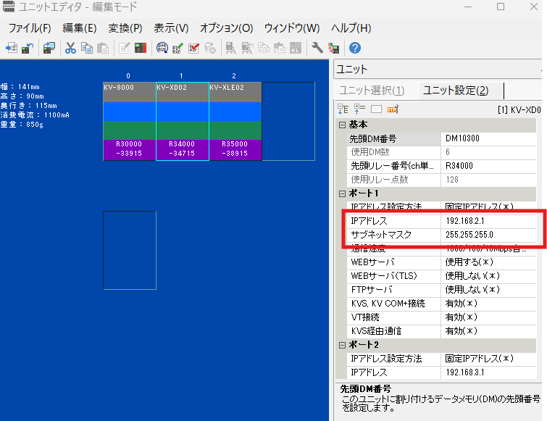
Task: Collapse the 基本 section
Action: pos(342,125)
